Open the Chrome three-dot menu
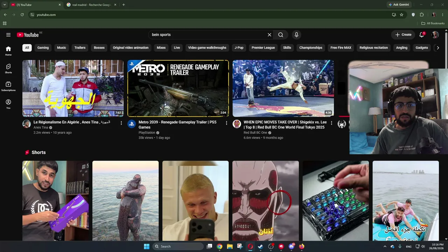448x252 pixels. tap(443, 15)
